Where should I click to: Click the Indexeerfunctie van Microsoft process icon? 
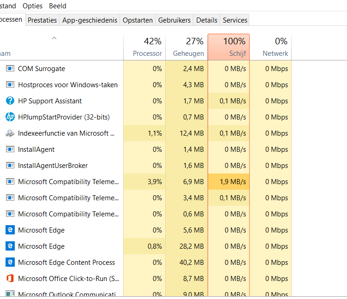pos(10,133)
